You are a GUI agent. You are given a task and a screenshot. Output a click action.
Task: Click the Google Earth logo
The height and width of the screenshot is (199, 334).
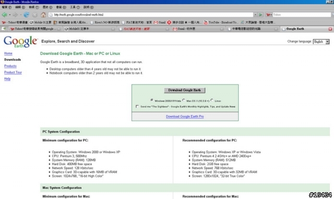coord(20,42)
